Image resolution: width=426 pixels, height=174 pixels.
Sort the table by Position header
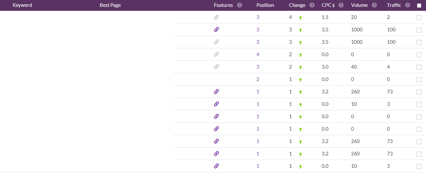(265, 5)
